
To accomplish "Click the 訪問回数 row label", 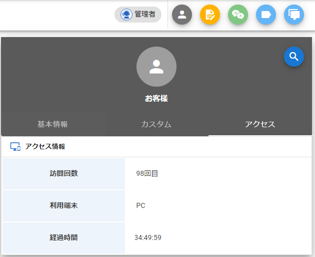I will click(63, 174).
